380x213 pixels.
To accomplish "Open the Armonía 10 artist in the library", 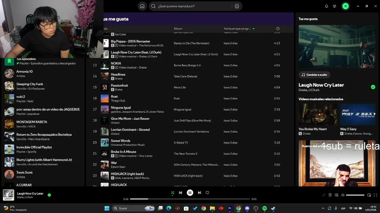I will coord(43,74).
